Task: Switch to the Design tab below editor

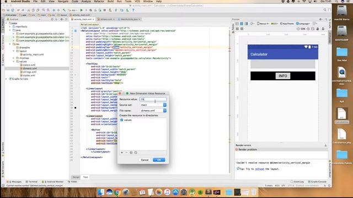Action: 76,177
